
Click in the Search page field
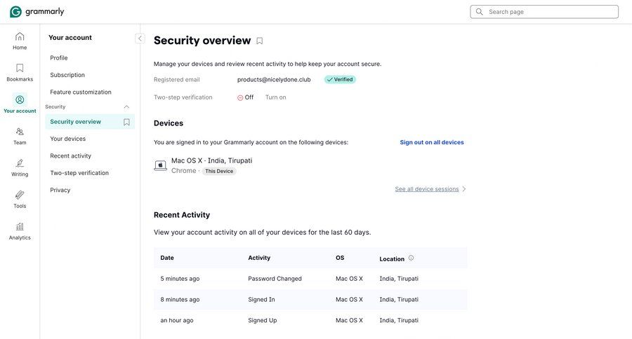click(548, 12)
